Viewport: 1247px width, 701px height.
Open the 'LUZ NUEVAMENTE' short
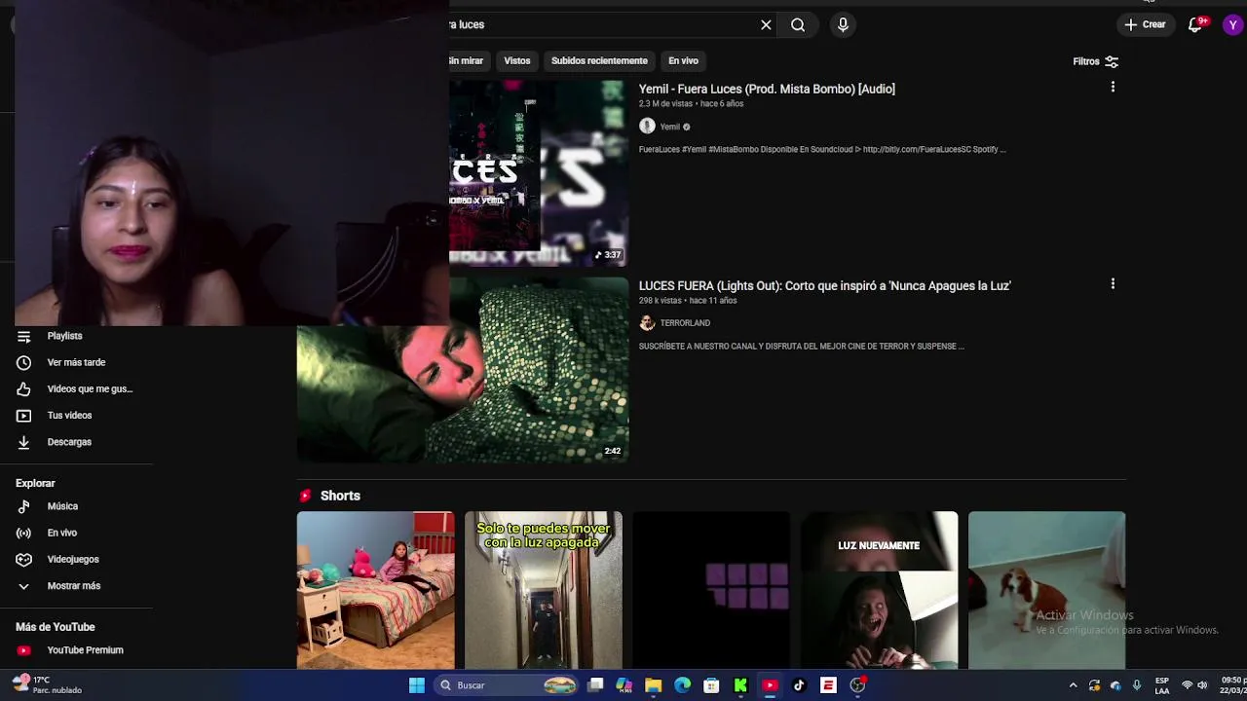[879, 590]
